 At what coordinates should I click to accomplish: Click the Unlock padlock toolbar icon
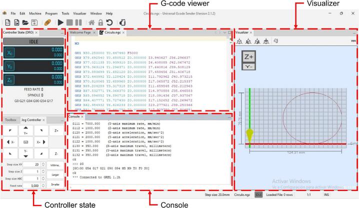(x=100, y=22)
